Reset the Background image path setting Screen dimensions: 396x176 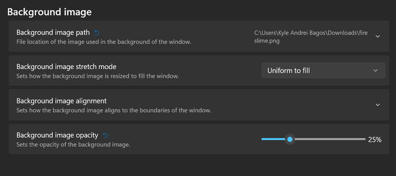pyautogui.click(x=97, y=32)
